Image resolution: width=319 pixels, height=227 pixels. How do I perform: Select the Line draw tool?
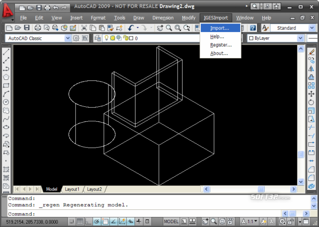pos(6,52)
